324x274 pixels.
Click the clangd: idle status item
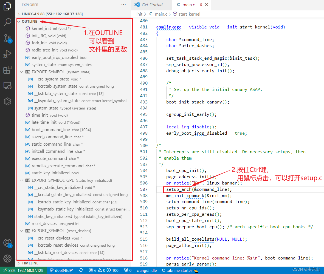(147, 270)
